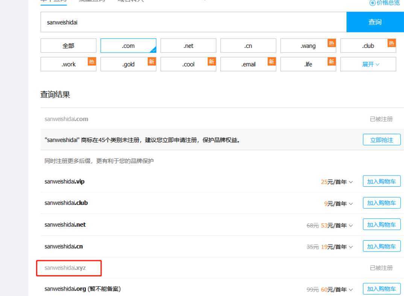Click sanweishidai.net domain name
This screenshot has height=296, width=404.
click(65, 224)
